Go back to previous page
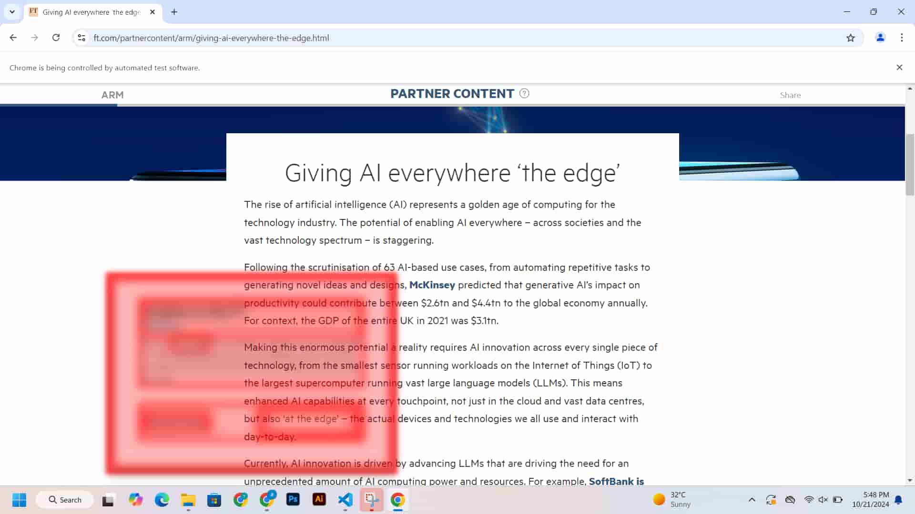 [x=13, y=38]
